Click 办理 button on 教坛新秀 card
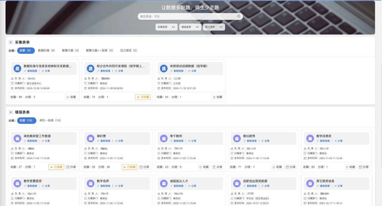 290,167
